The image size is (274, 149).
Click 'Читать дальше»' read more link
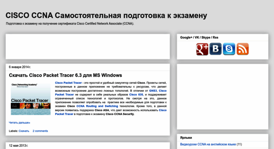[x=19, y=123]
